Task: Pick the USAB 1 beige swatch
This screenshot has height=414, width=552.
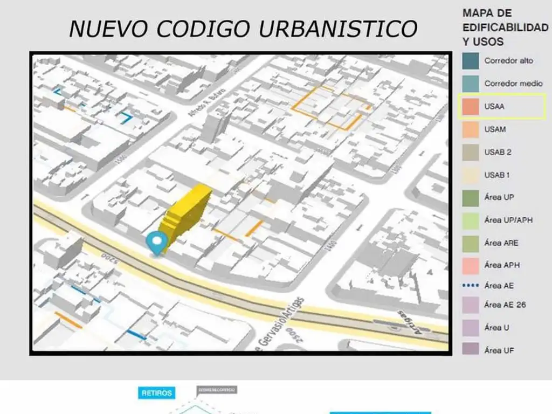Action: [x=470, y=175]
